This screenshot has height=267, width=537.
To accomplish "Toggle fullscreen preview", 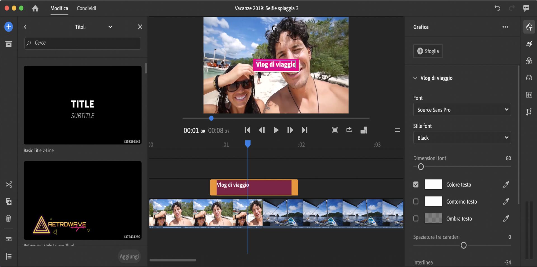I will pos(335,130).
